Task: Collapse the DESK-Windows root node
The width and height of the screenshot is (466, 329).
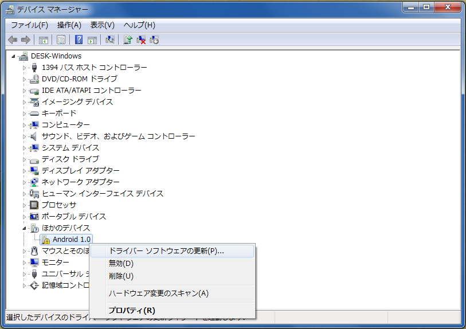Action: click(x=13, y=56)
